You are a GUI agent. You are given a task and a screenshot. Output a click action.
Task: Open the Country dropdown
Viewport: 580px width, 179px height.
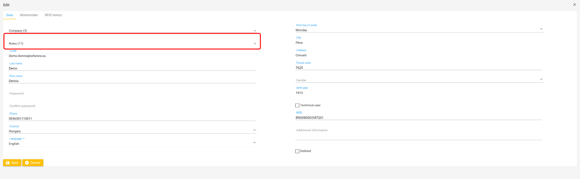254,130
